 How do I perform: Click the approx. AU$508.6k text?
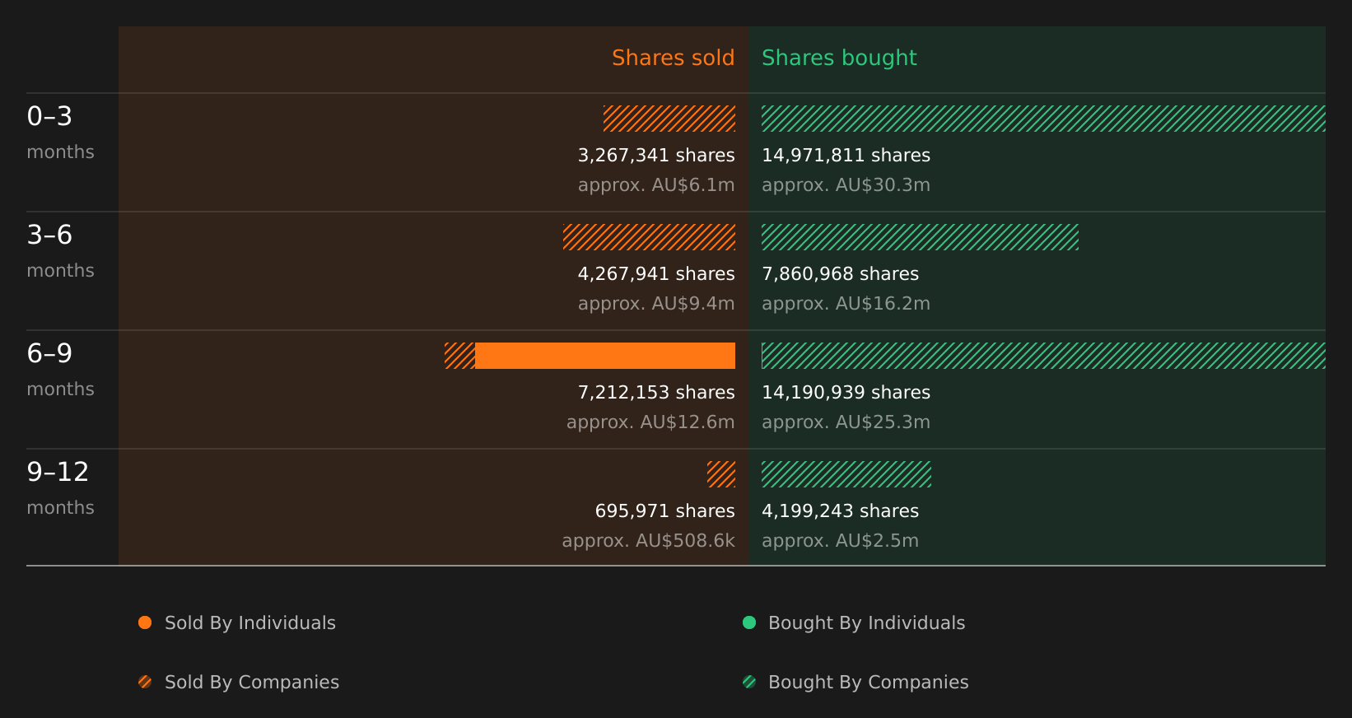[649, 541]
